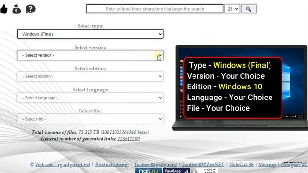Click the Total volume of files text
308x173 pixels.
click(90, 132)
